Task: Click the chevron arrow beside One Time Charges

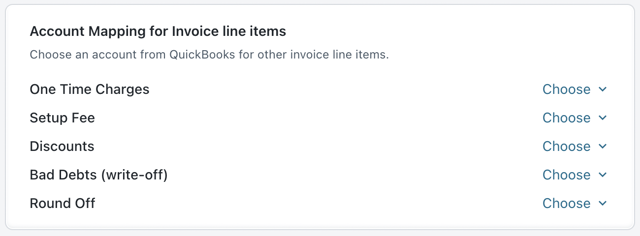Action: pos(603,89)
